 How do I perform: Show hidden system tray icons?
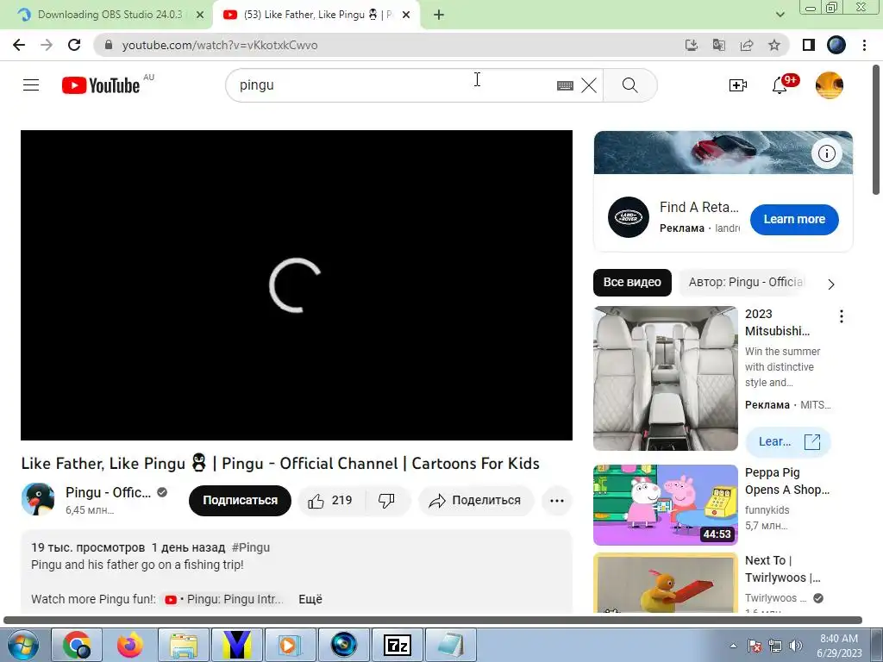(733, 646)
